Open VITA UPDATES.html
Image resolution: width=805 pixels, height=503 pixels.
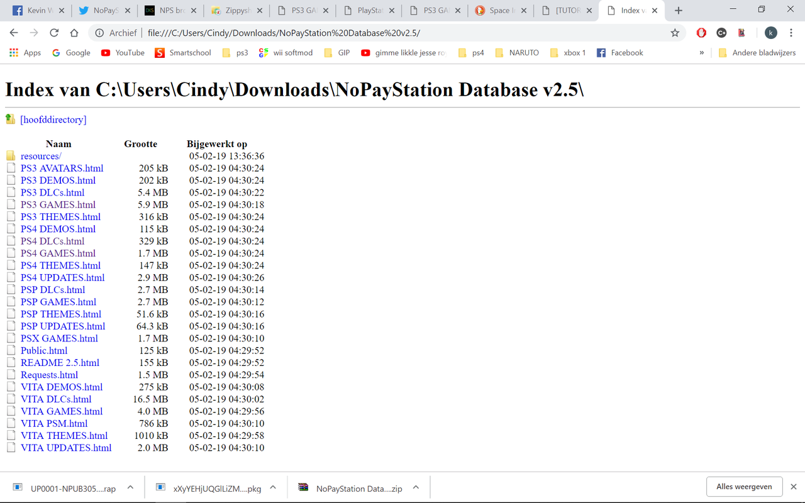[x=66, y=448]
